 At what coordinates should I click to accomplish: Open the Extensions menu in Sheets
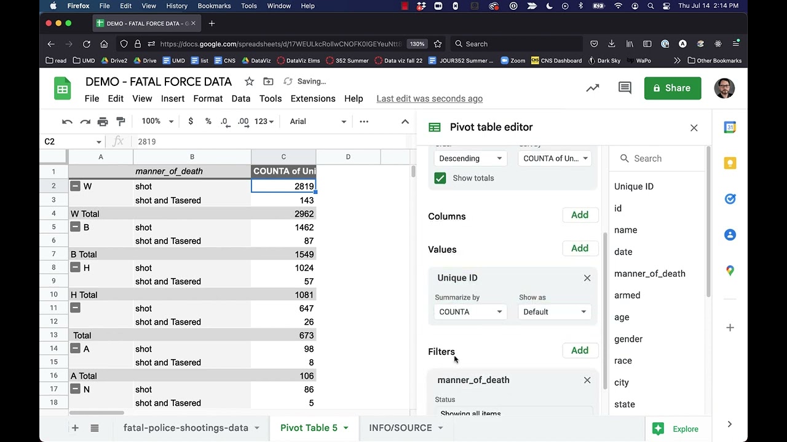[313, 98]
